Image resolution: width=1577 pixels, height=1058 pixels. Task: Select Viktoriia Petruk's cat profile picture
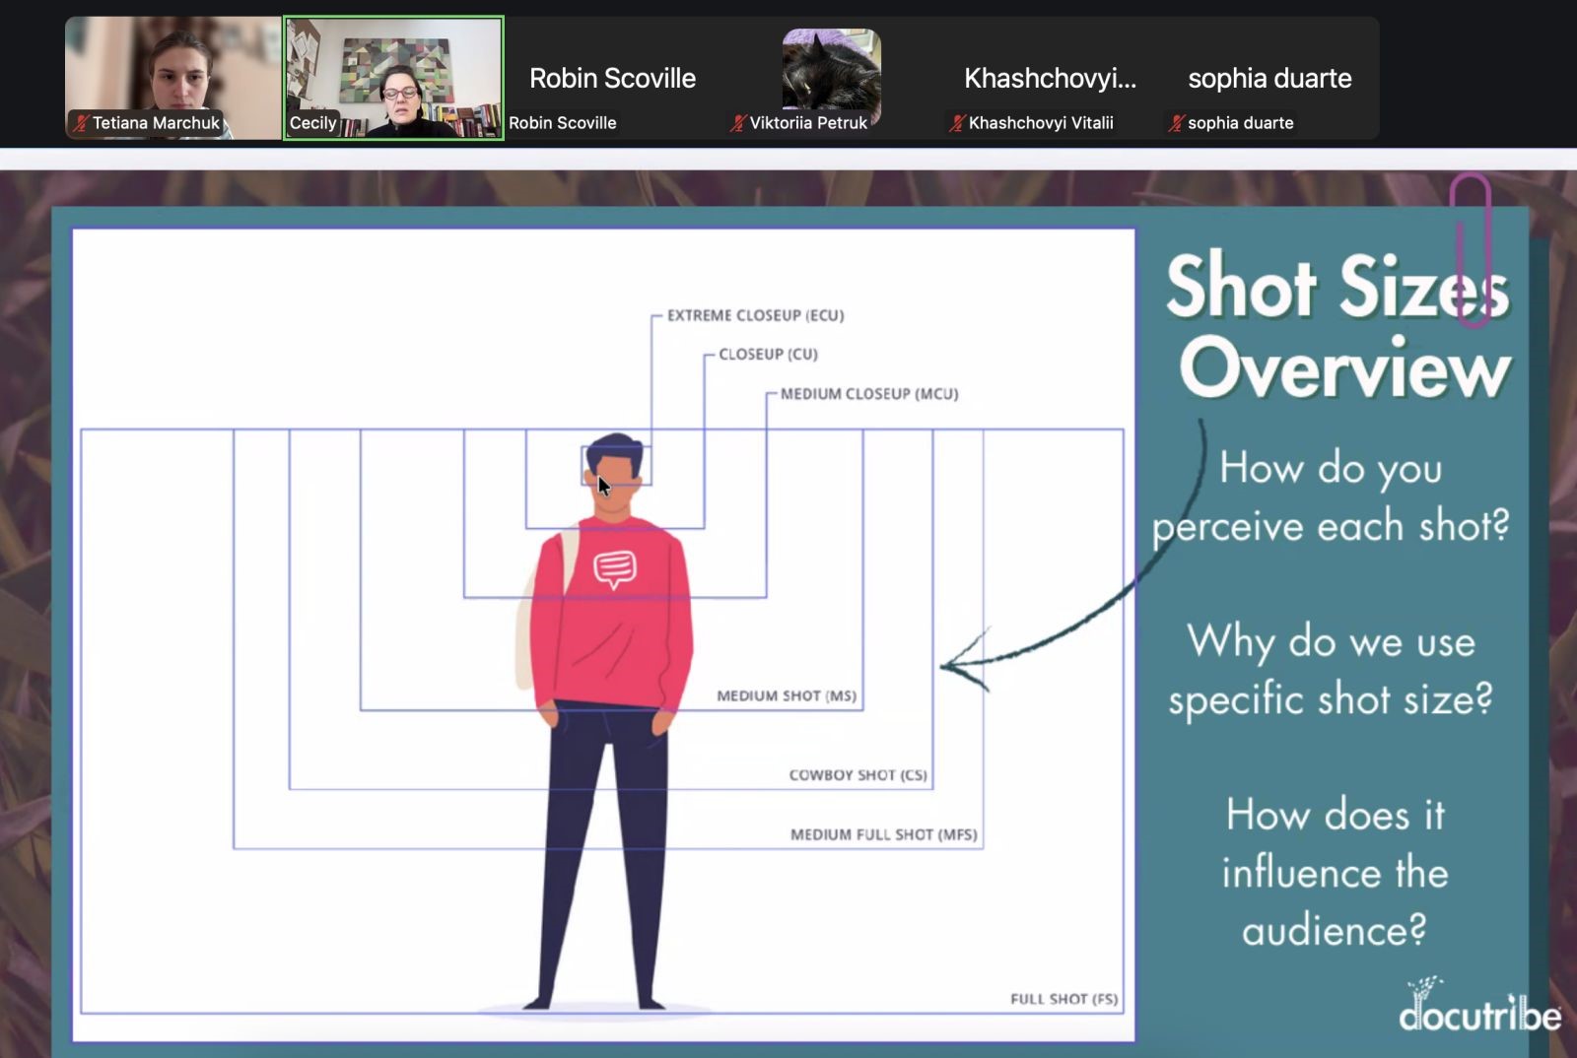[x=831, y=68]
